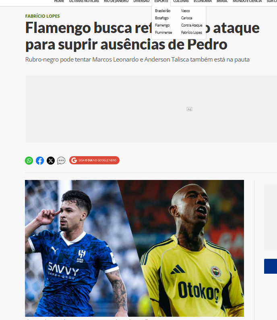Viewport: 277px width, 320px height.
Task: Open the article photo of both players
Action: [134, 248]
